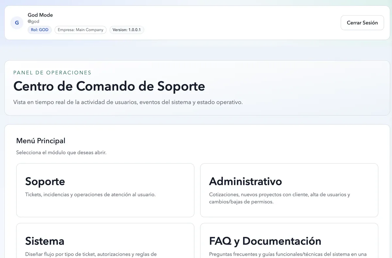Select the Soporte tickets description text
Image resolution: width=392 pixels, height=258 pixels.
(x=90, y=194)
